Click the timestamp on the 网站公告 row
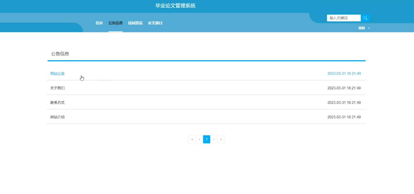 pos(344,73)
